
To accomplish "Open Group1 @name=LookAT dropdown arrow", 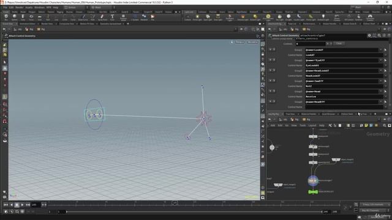I will (380, 50).
